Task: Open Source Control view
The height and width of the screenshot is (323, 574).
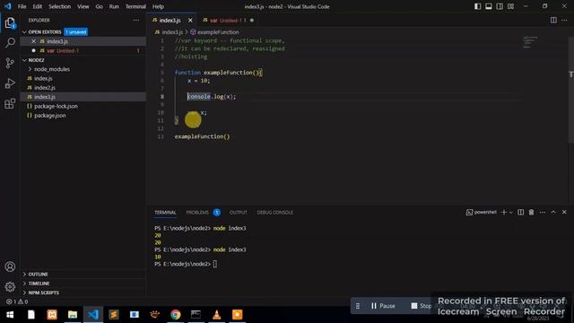Action: pyautogui.click(x=10, y=63)
